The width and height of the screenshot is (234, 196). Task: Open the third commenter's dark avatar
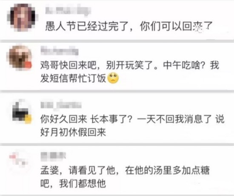22,111
